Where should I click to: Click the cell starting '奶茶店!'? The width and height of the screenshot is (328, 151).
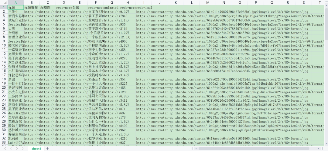96,79
